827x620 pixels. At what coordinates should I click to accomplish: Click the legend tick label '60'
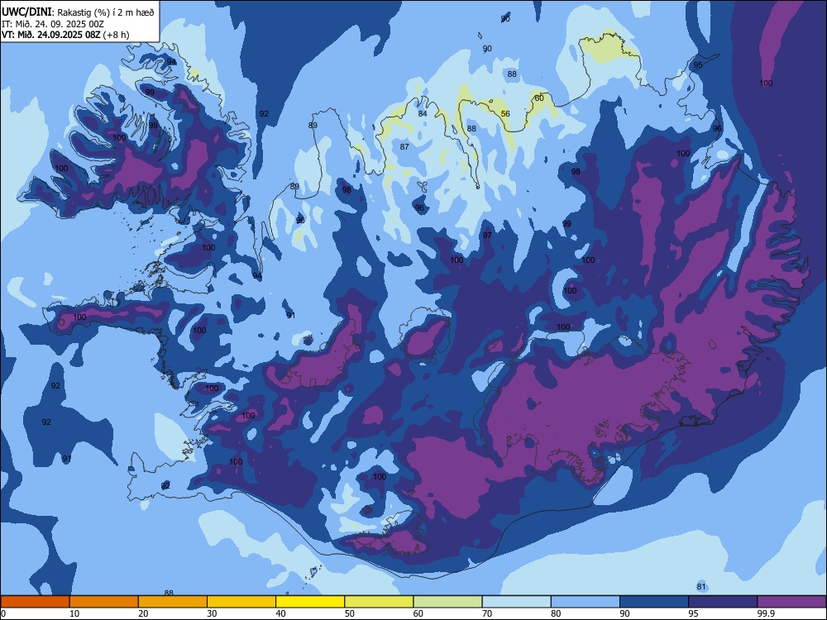[x=418, y=613]
